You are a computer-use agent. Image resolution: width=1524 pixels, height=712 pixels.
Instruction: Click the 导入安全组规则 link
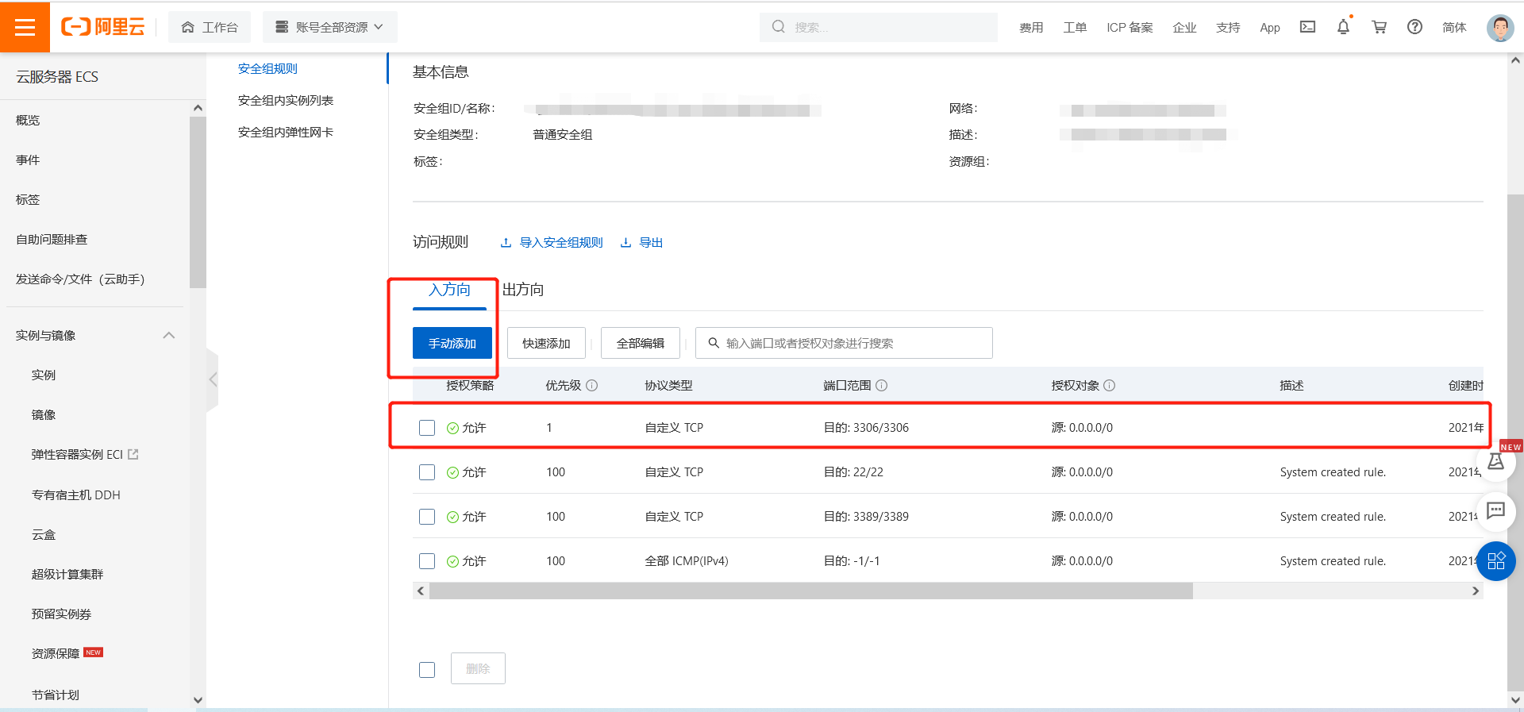tap(561, 243)
